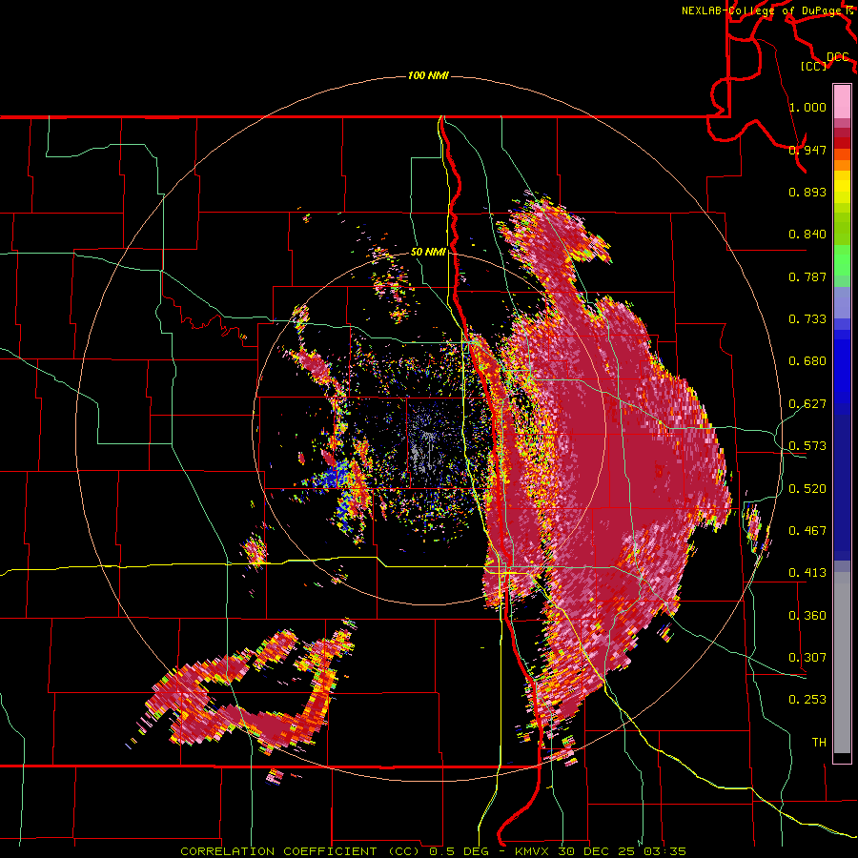This screenshot has width=858, height=858.
Task: Click the 0.840 legend value
Action: [807, 235]
